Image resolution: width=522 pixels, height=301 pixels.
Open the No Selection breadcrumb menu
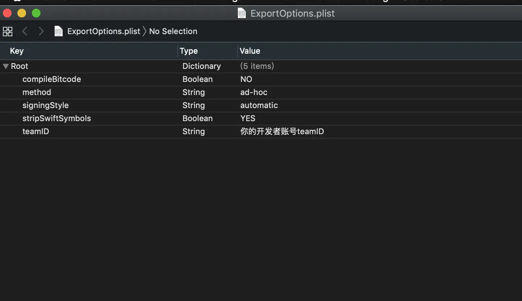(x=173, y=32)
